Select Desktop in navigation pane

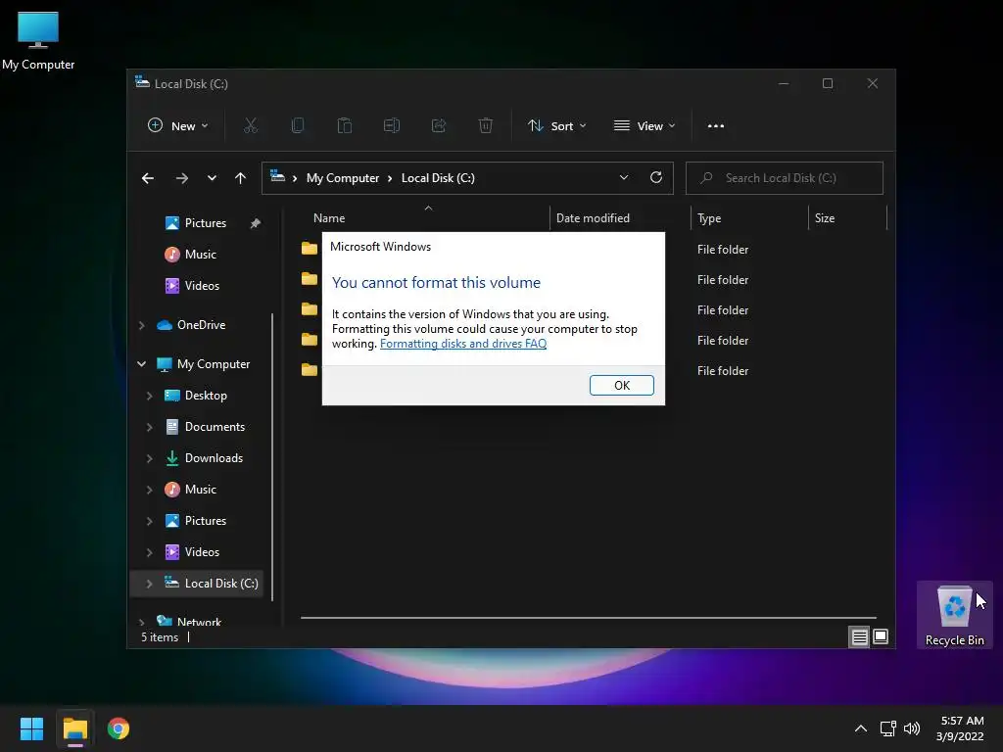click(x=196, y=396)
